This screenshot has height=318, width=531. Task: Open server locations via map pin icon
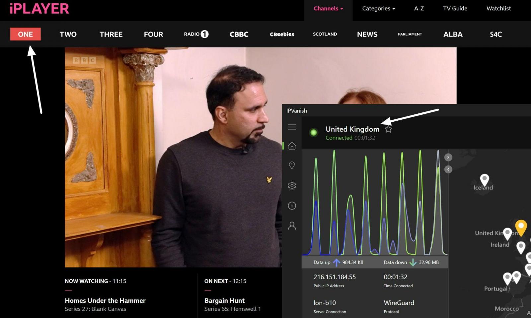tap(292, 165)
